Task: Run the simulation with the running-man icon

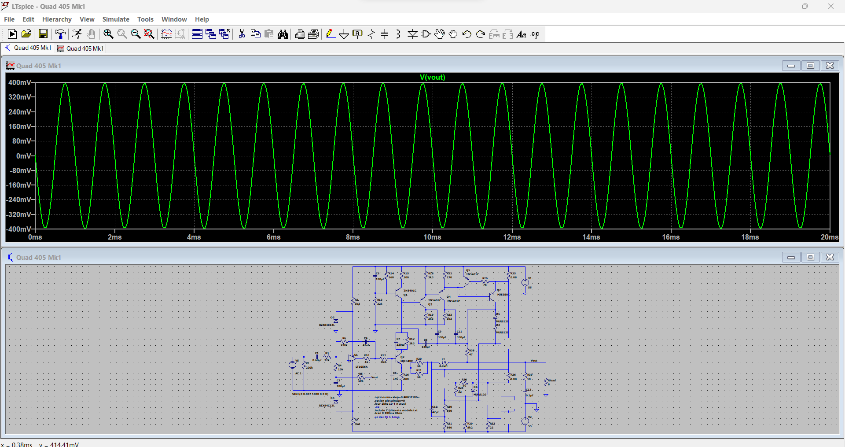Action: 77,34
